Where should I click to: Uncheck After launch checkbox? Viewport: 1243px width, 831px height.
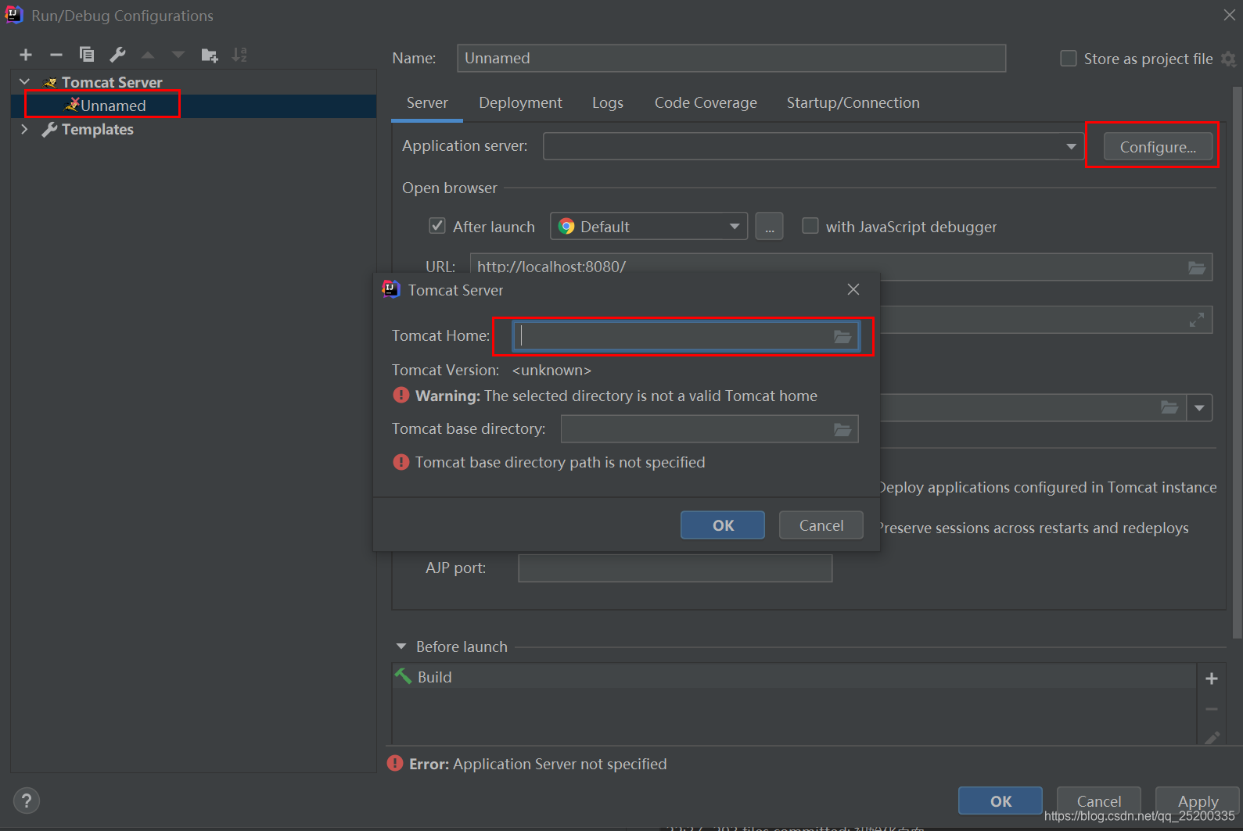pos(437,226)
